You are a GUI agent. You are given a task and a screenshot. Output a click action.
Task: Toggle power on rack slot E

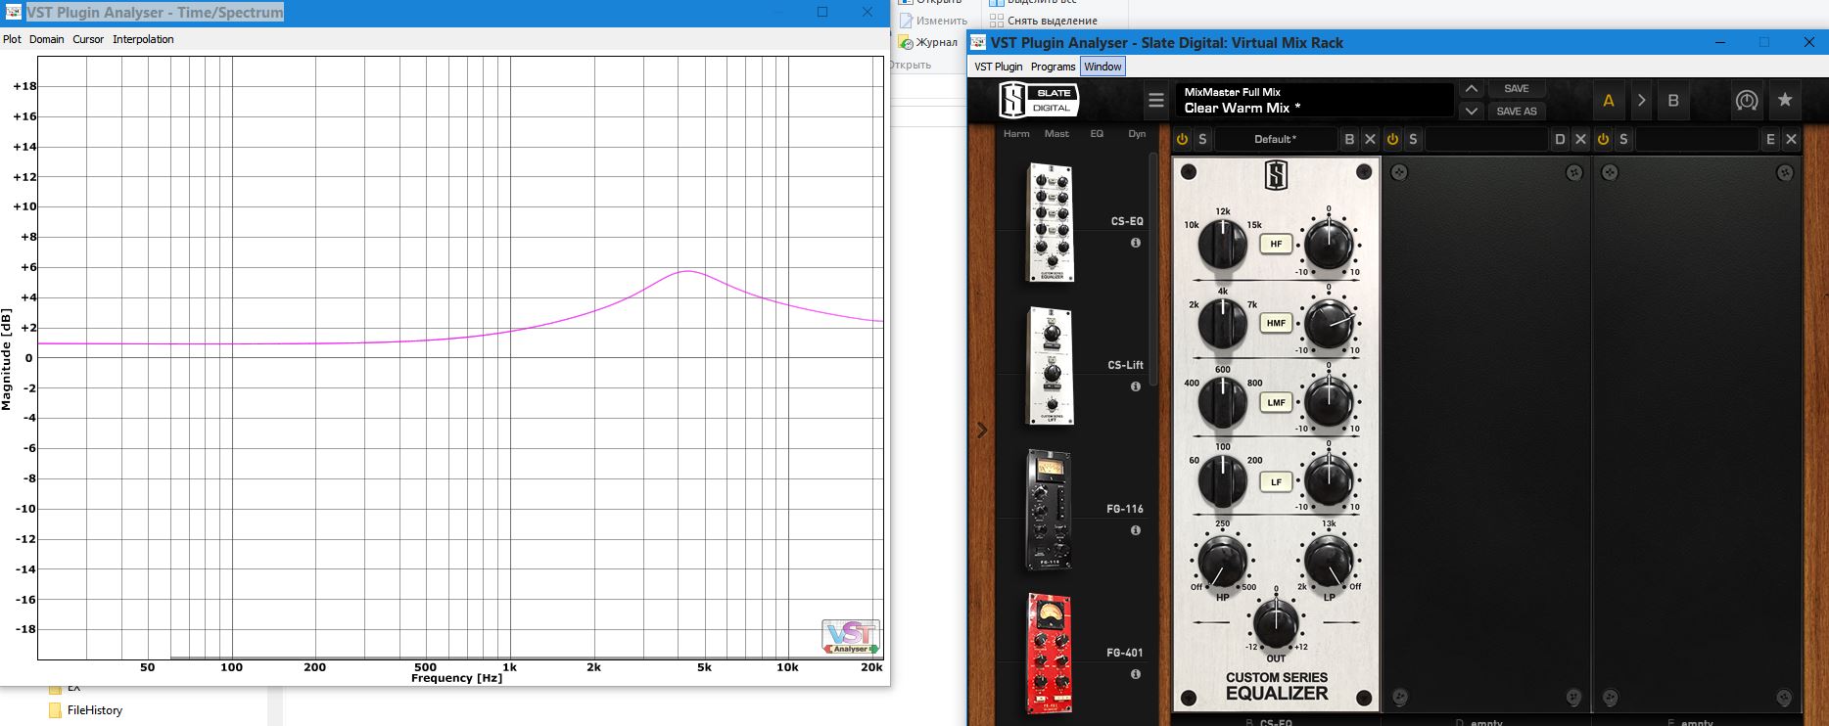coord(1604,139)
